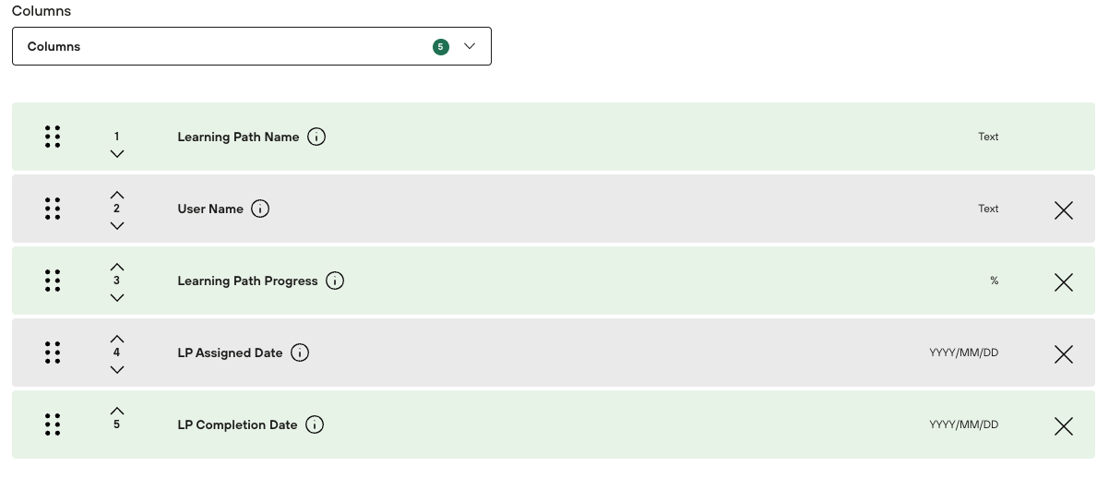Click the selected columns count badge
The image size is (1109, 478).
441,46
